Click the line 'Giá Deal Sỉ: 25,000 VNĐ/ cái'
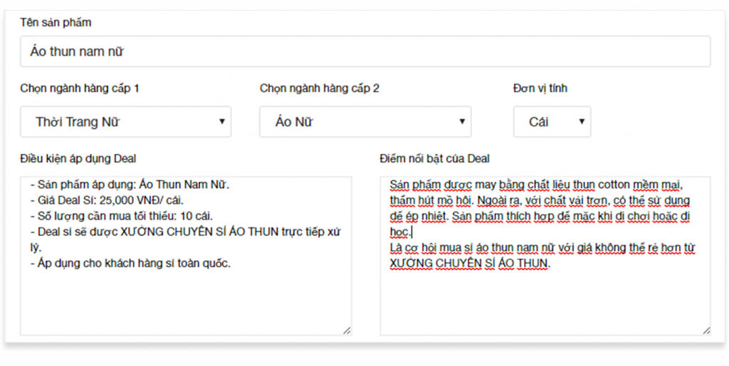 107,200
